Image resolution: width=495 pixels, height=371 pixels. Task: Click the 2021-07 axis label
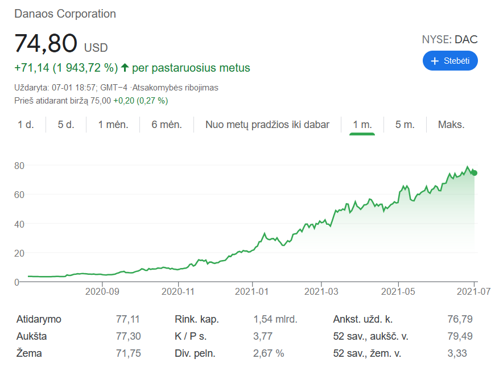473,291
